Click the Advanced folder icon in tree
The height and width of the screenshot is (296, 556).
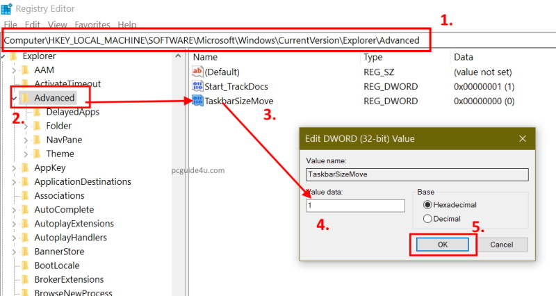tap(26, 98)
